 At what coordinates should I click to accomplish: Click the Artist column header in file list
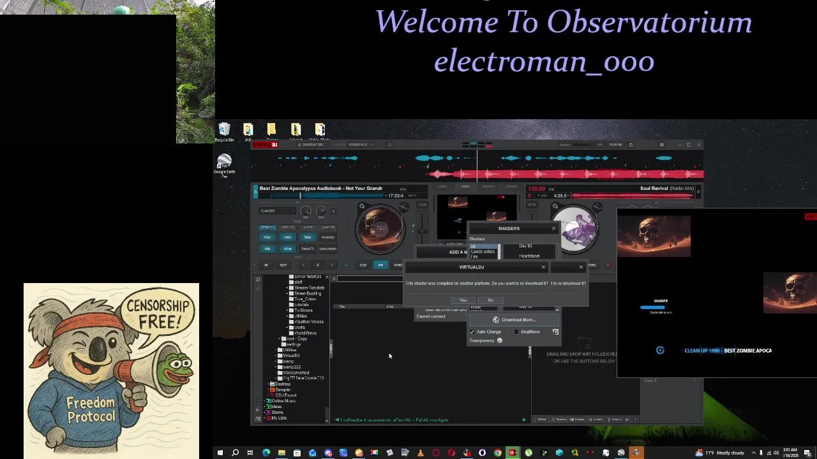(x=390, y=307)
